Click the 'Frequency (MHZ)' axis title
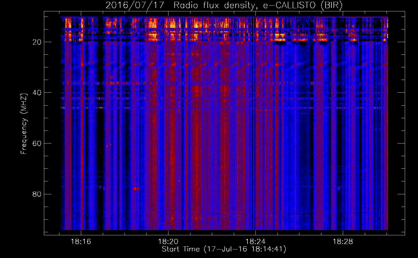 [24, 124]
